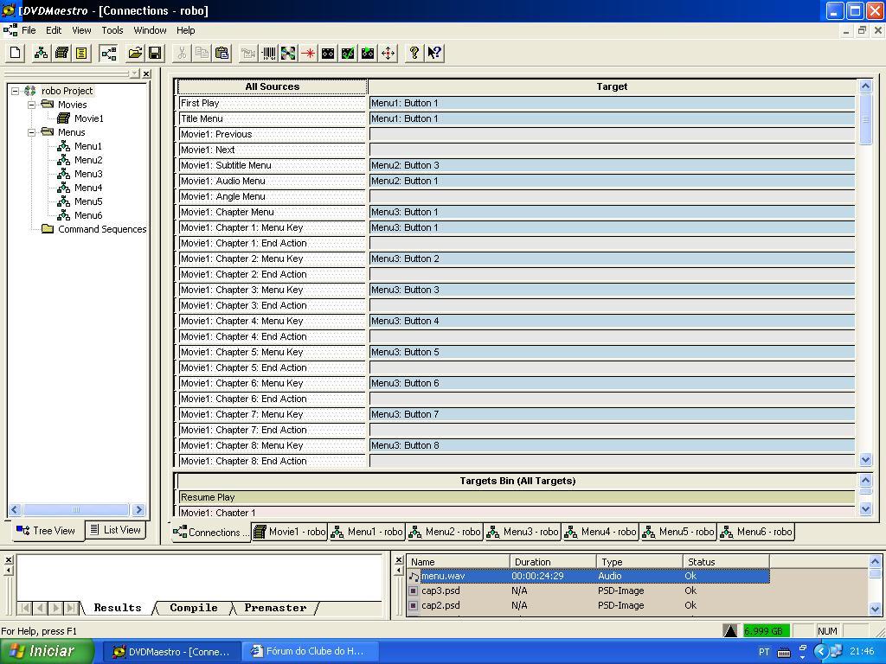Image resolution: width=886 pixels, height=664 pixels.
Task: Click the tape icon with green checkmark
Action: tap(348, 54)
